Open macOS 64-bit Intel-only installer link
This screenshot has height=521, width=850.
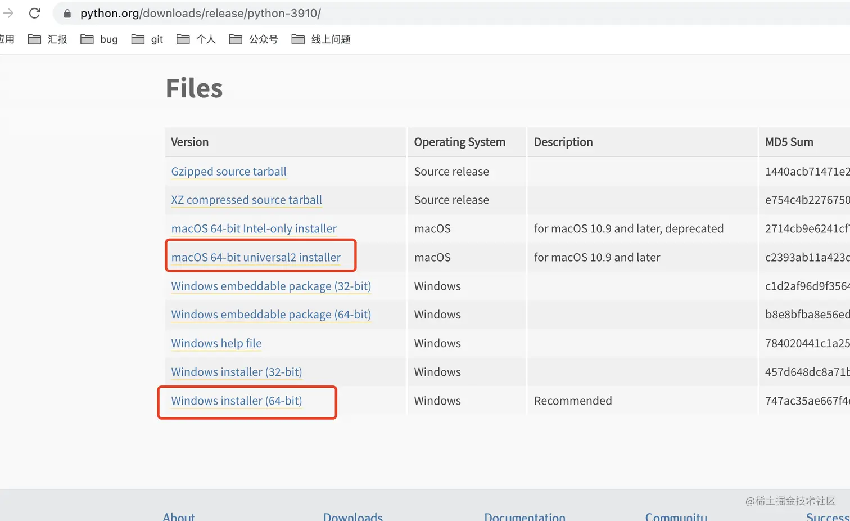point(254,228)
